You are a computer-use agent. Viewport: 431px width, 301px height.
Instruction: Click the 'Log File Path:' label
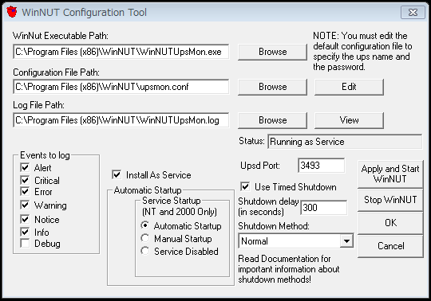coord(38,105)
